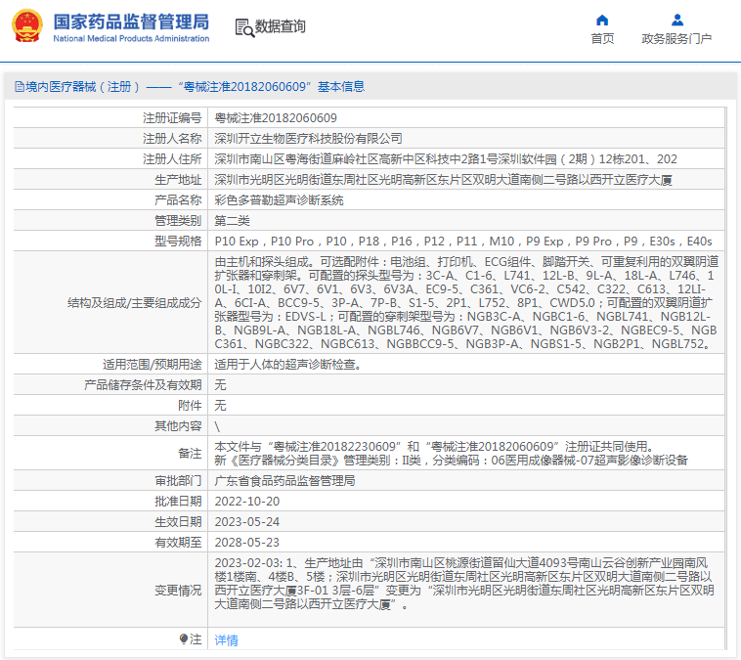The height and width of the screenshot is (660, 741).
Task: Open the 数据查询 search icon
Action: click(x=244, y=27)
